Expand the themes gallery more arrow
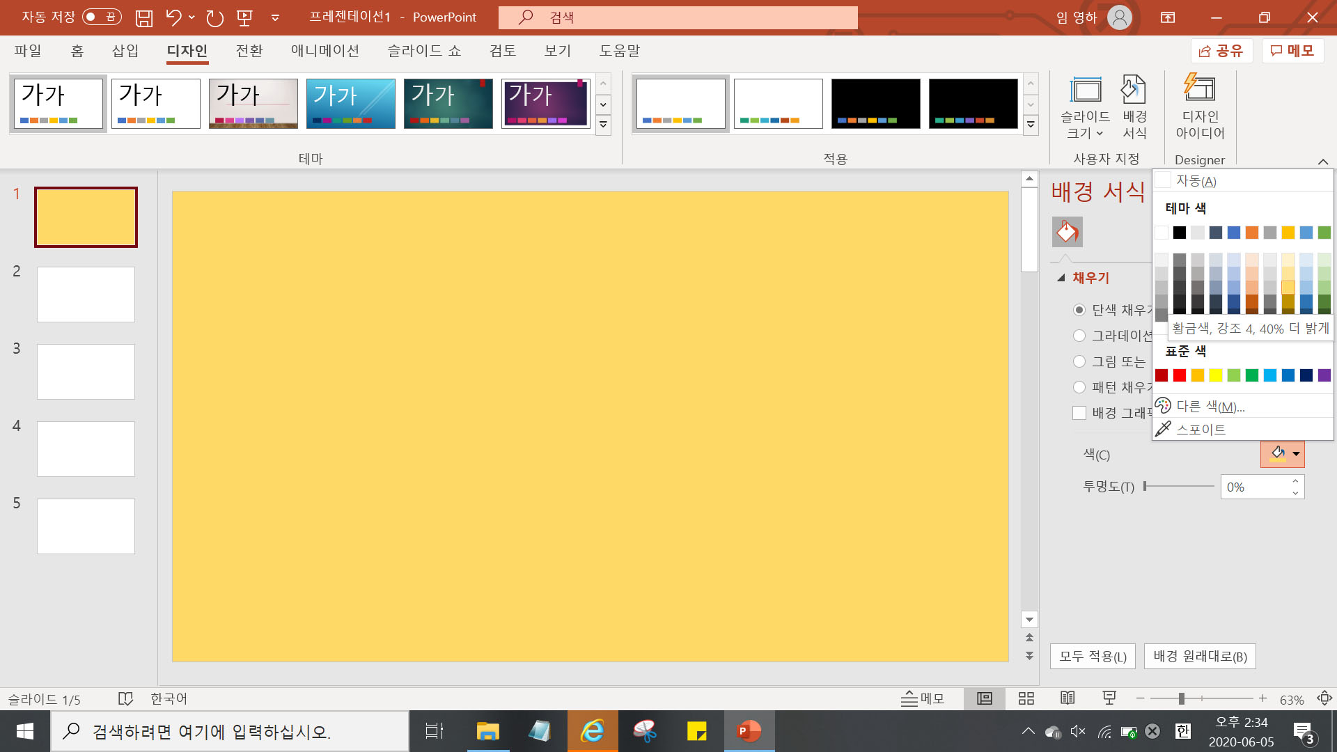The height and width of the screenshot is (752, 1337). click(x=603, y=125)
